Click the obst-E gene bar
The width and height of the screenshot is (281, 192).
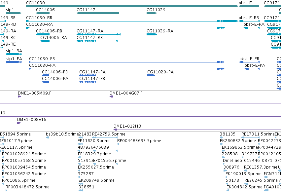coord(249,6)
